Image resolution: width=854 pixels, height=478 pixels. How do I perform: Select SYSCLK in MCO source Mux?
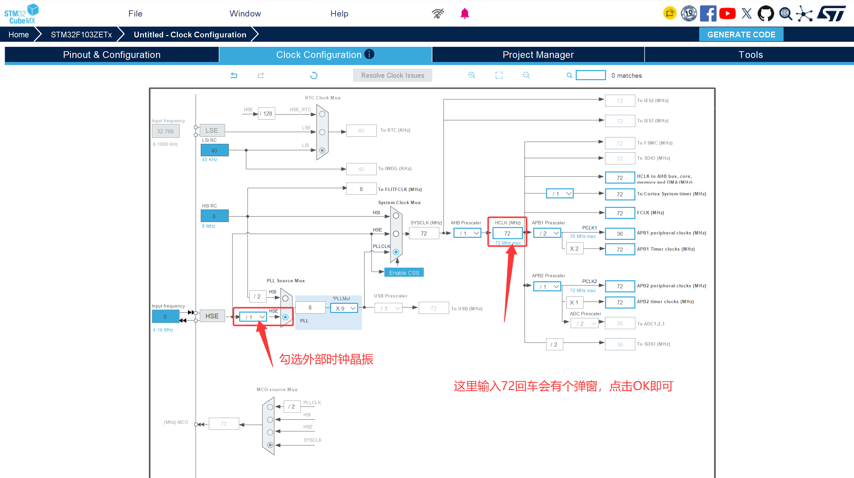click(x=270, y=445)
